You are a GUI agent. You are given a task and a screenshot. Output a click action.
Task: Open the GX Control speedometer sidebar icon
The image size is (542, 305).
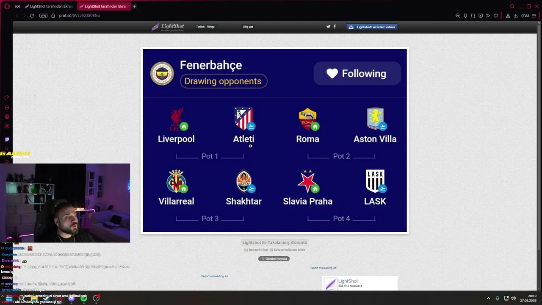point(7,98)
